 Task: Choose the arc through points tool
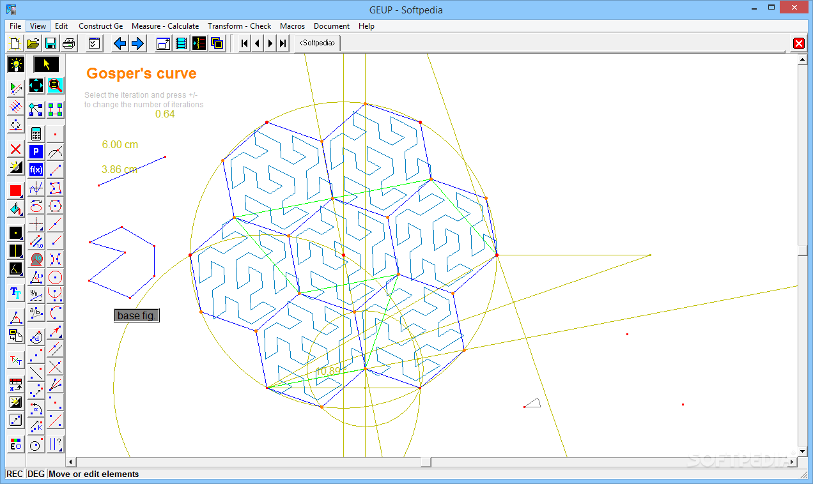coord(56,313)
